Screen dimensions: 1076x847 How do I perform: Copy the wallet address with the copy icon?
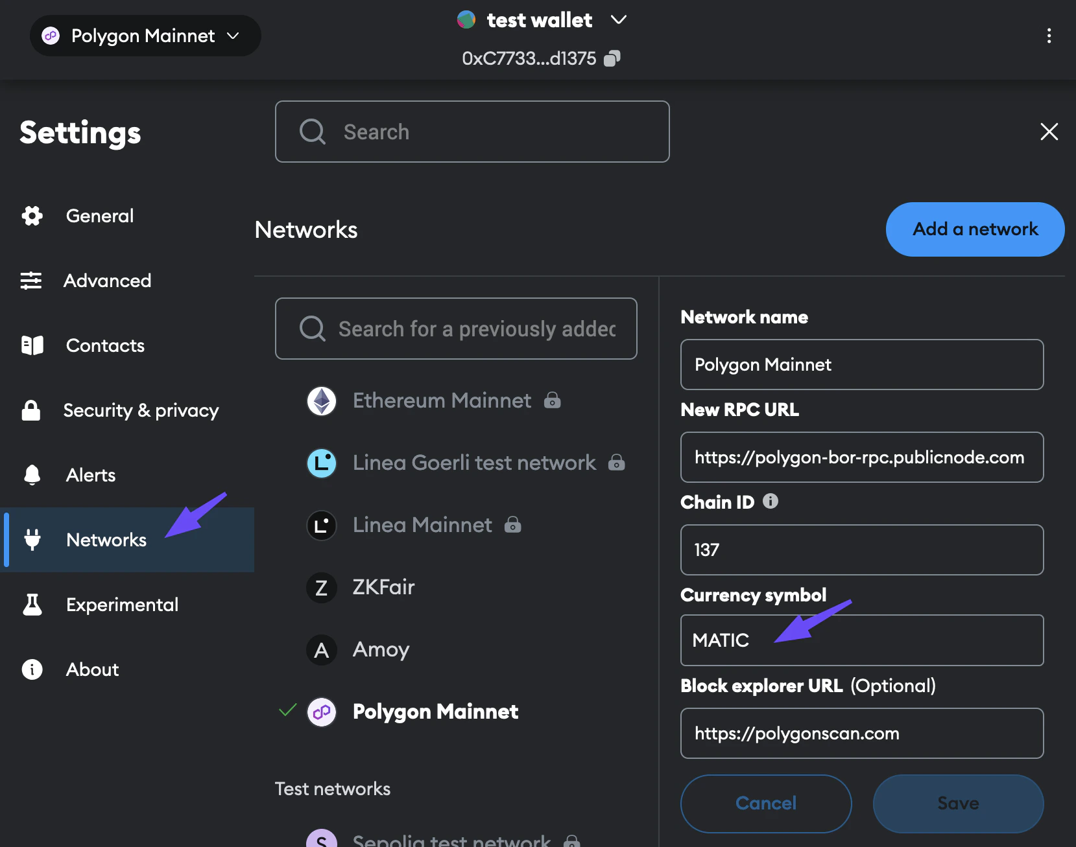pyautogui.click(x=610, y=58)
